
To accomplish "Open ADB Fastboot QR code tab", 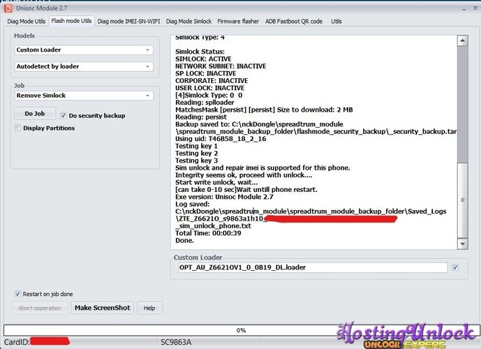I will point(294,21).
